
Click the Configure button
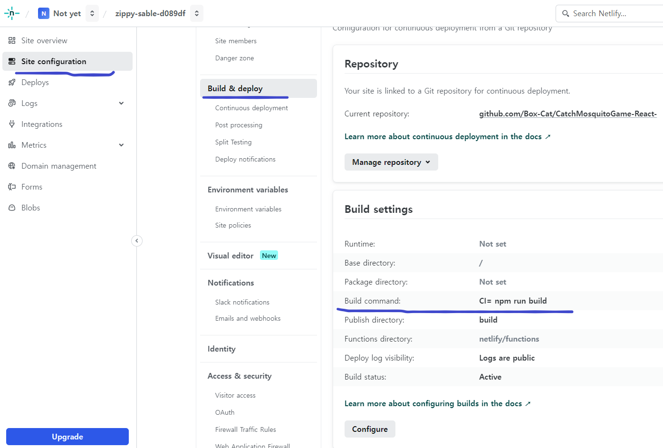(370, 429)
